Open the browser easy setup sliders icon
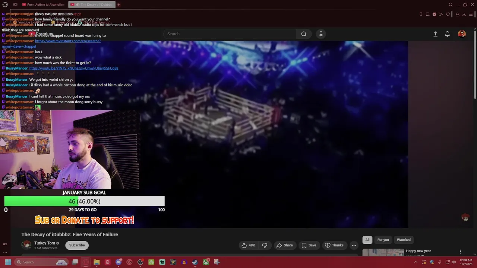The image size is (477, 268). tap(471, 14)
